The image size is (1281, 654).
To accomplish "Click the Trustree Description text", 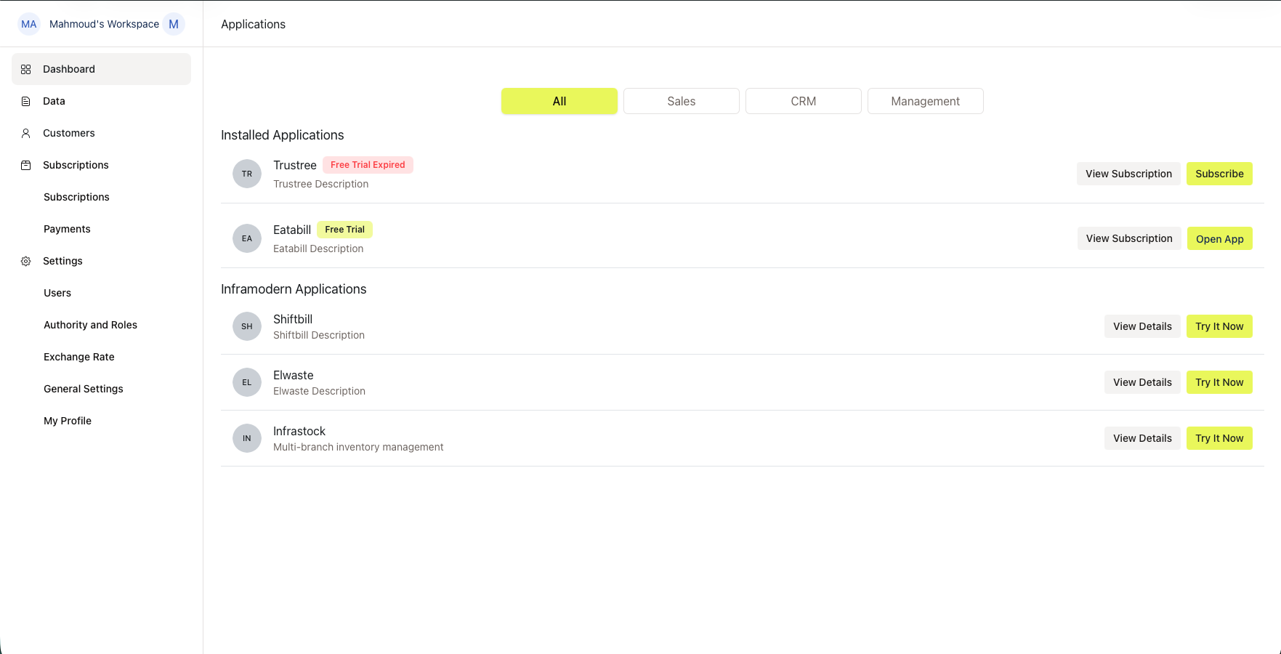I will (x=320, y=184).
